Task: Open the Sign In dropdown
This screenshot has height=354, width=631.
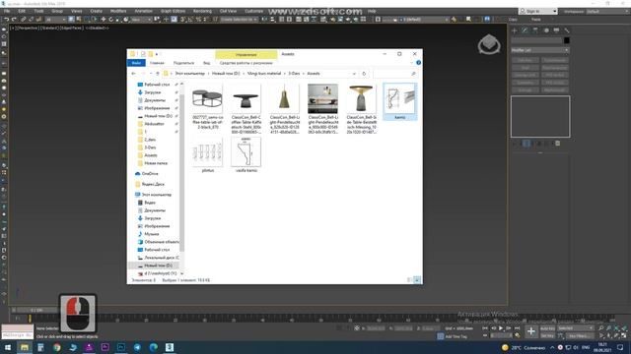Action: (x=538, y=11)
